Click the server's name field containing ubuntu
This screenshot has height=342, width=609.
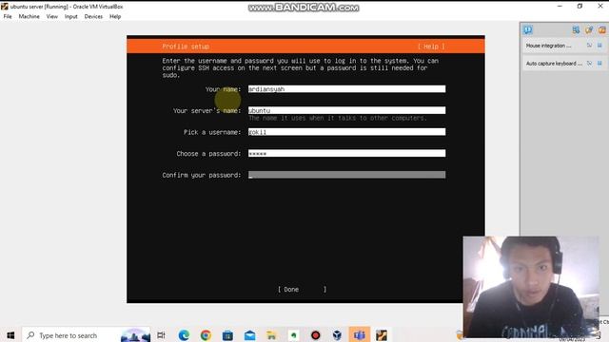(x=346, y=110)
